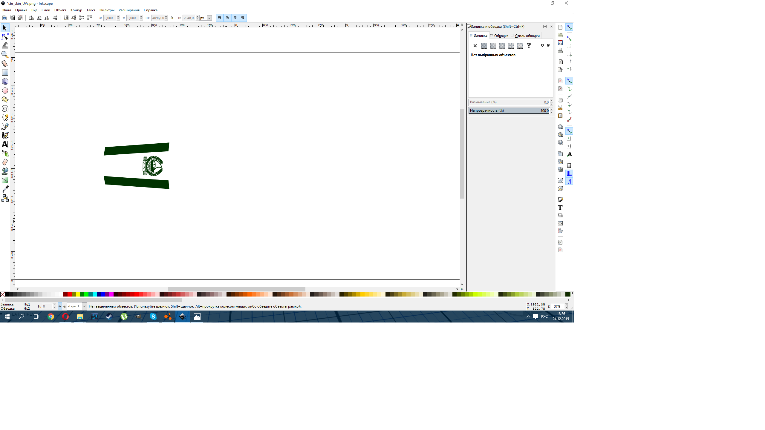Select the Paint Bucket tool

pos(5,171)
